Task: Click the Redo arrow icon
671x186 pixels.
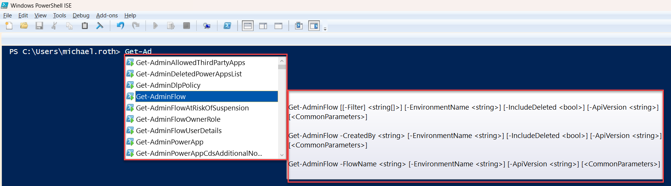Action: click(x=136, y=26)
